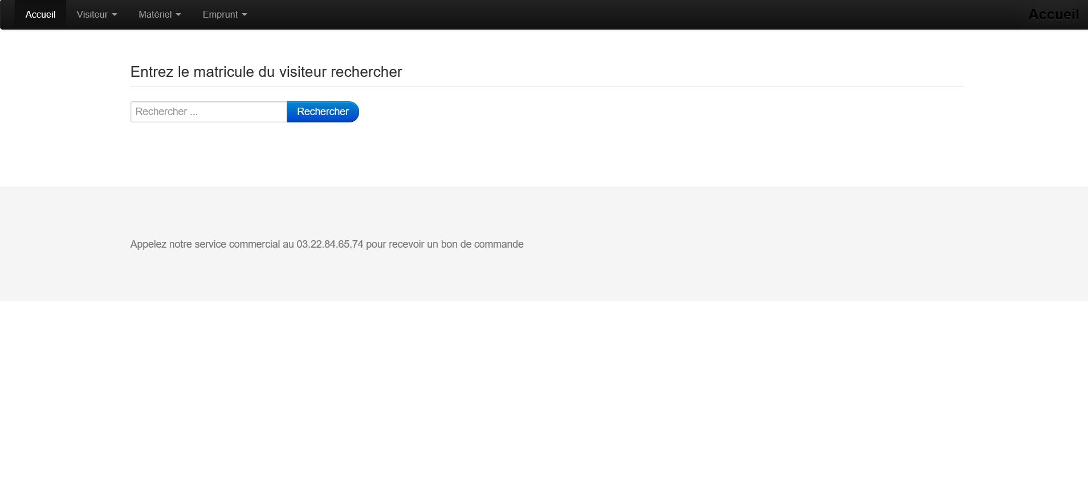The height and width of the screenshot is (501, 1088).
Task: Click the word 'Entrez' in the heading
Action: click(x=152, y=72)
